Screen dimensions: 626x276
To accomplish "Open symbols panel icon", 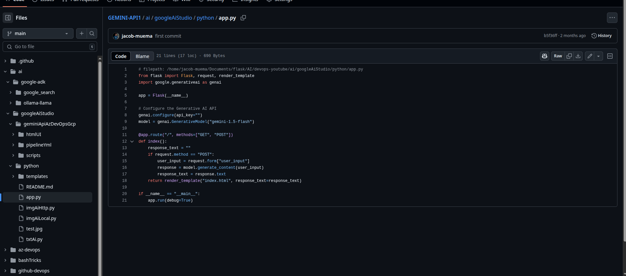I will pos(610,56).
